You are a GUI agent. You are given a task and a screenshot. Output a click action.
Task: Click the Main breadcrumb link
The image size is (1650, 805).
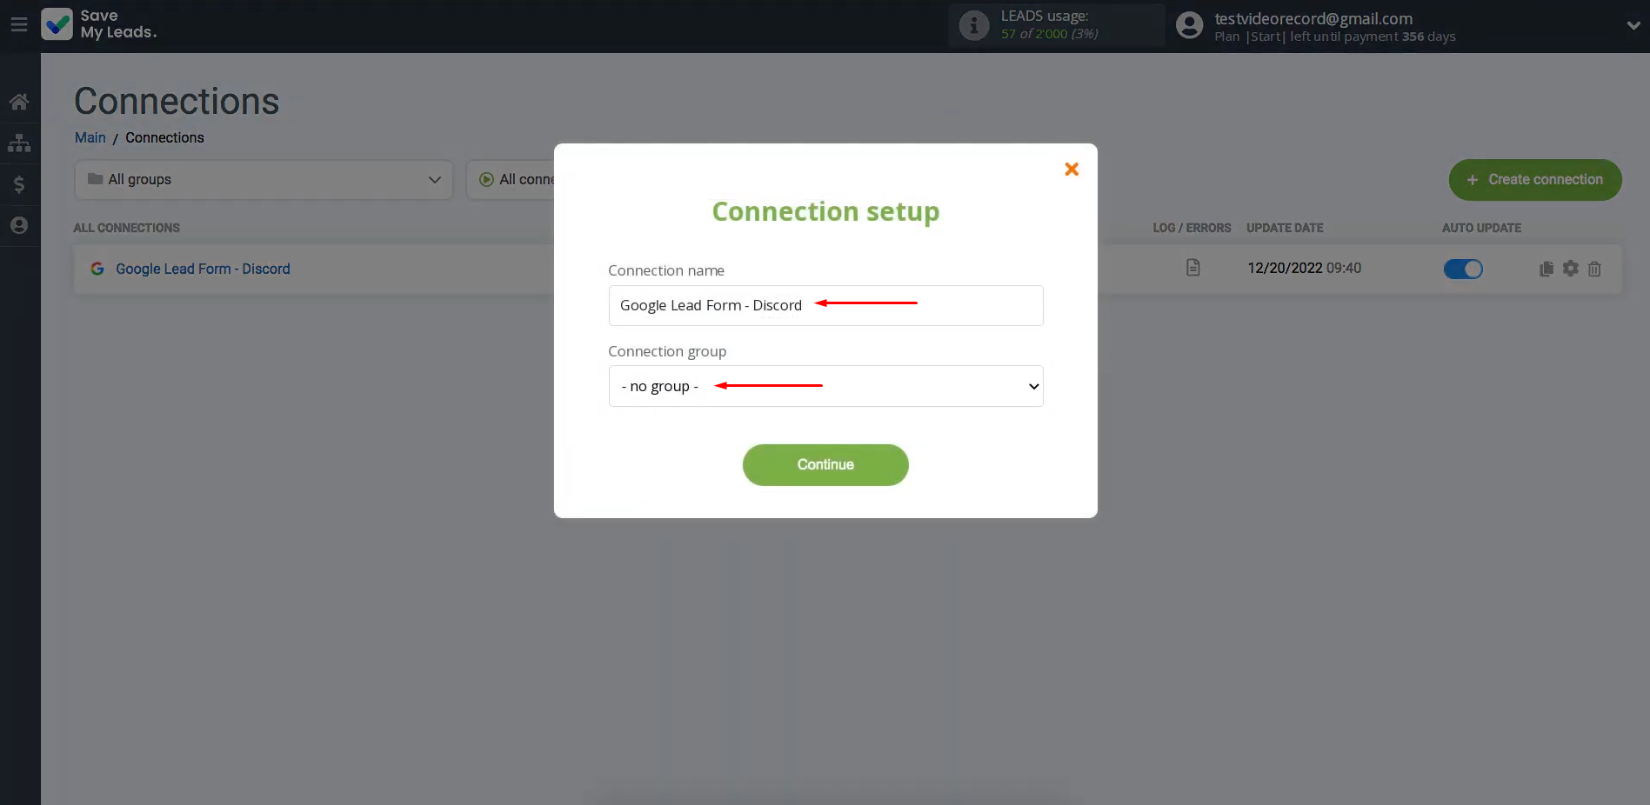pos(90,137)
